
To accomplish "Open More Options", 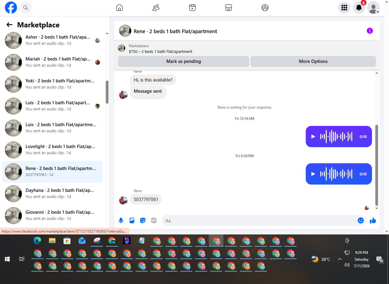I will coord(313,61).
